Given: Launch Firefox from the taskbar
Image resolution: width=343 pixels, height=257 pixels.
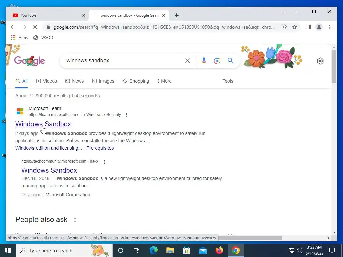Looking at the screenshot, I should click(x=219, y=250).
